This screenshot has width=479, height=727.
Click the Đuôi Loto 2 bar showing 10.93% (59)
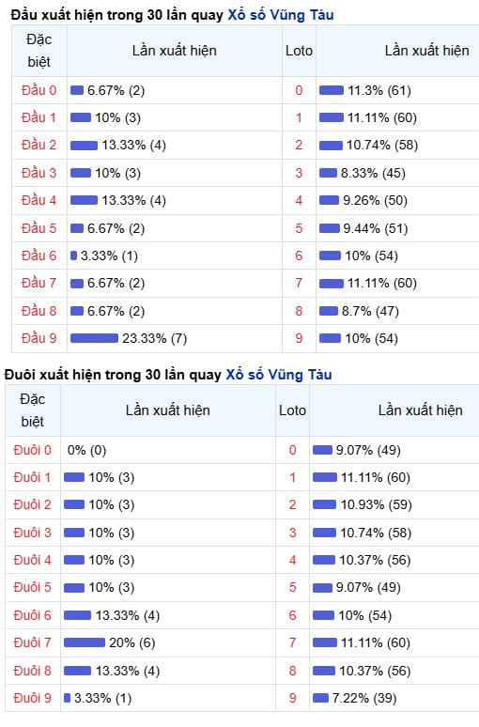pyautogui.click(x=325, y=505)
